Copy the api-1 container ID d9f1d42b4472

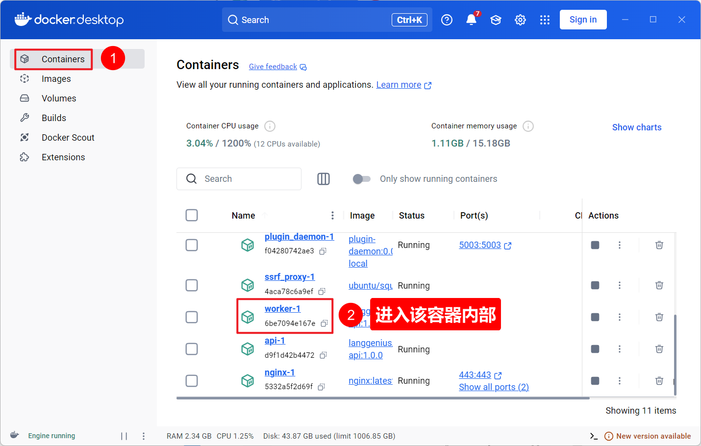[323, 355]
